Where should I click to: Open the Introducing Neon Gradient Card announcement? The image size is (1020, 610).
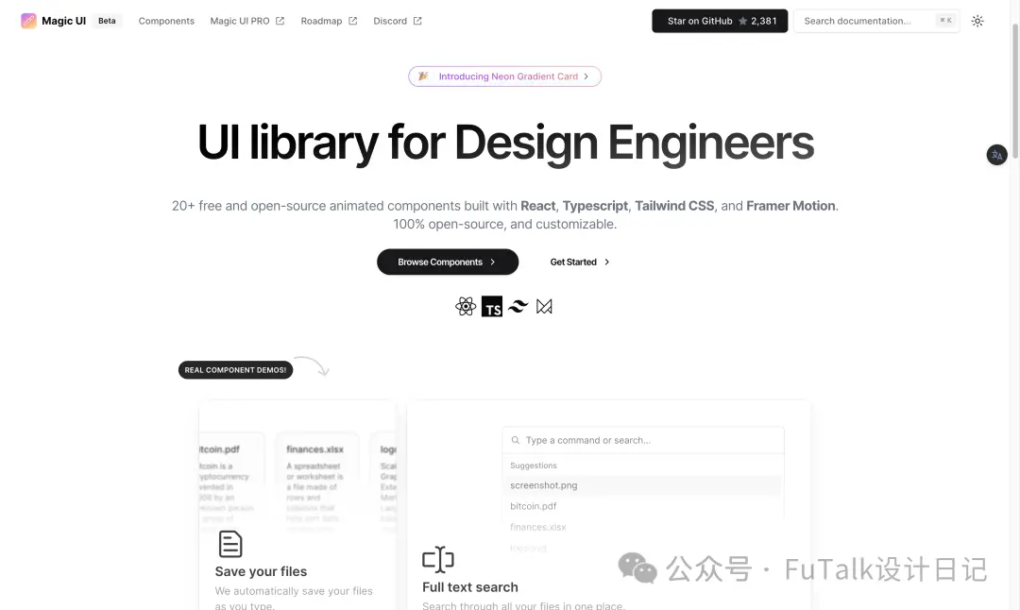504,76
